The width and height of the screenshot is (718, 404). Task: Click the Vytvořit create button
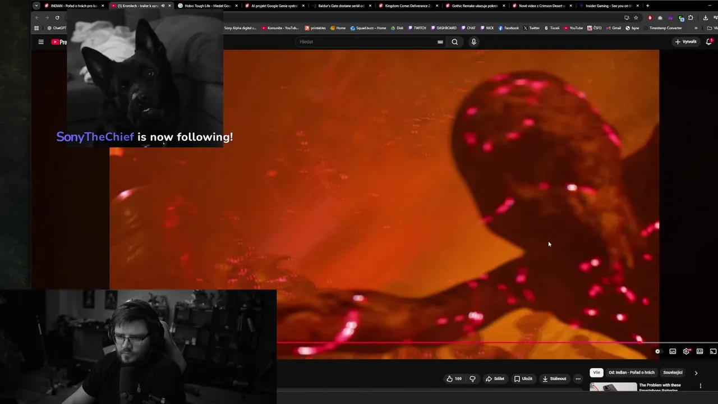[x=685, y=42]
